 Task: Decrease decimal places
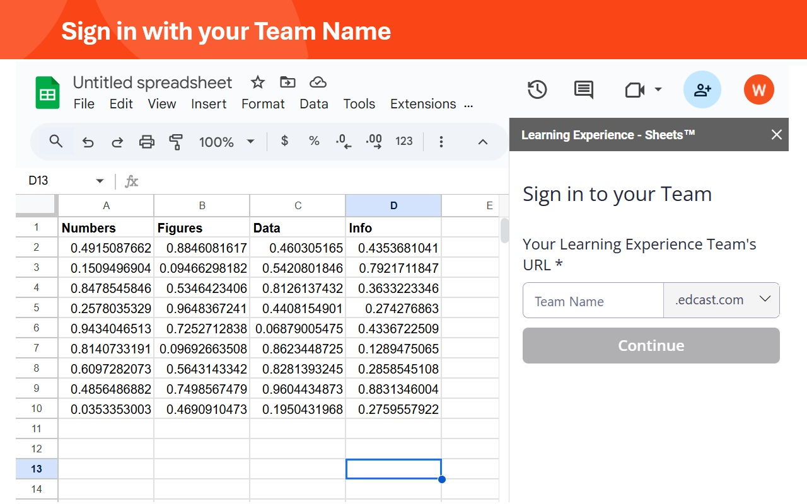(x=344, y=142)
